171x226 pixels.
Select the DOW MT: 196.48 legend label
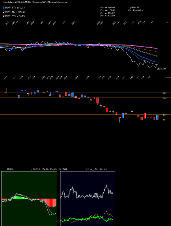point(15,12)
